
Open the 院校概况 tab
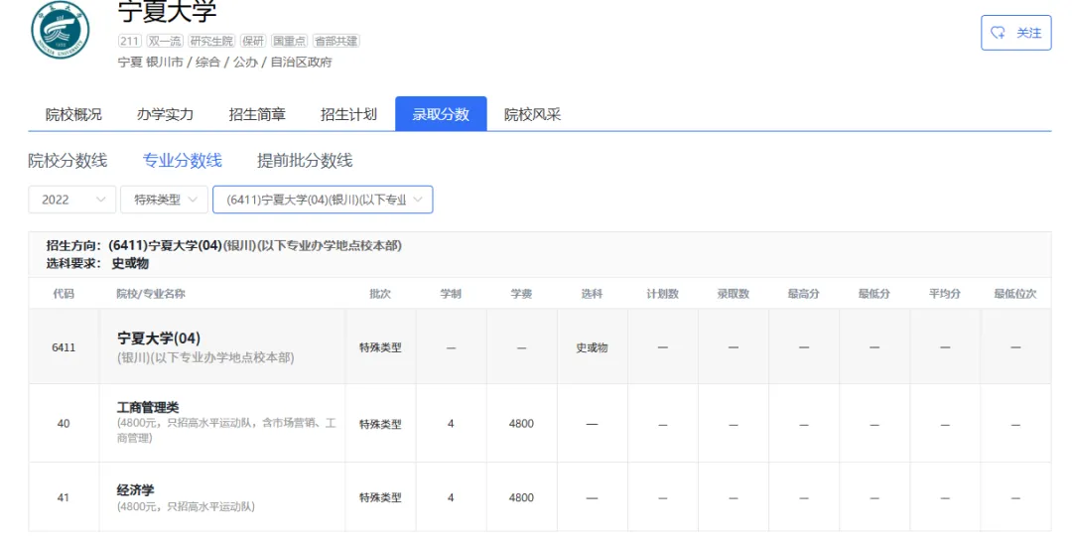pyautogui.click(x=73, y=114)
